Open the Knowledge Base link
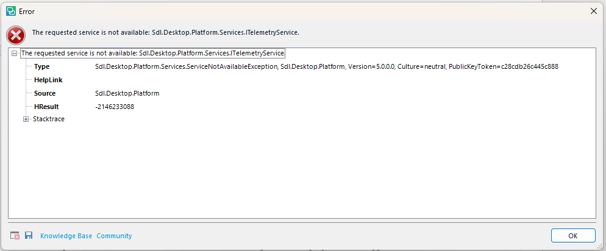This screenshot has width=606, height=251. (x=66, y=236)
